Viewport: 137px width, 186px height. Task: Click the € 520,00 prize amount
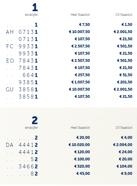point(82,166)
